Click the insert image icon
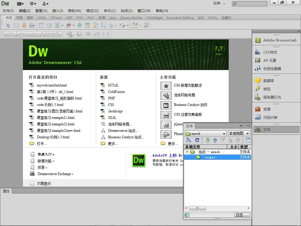301x226 pixels. (x=57, y=25)
